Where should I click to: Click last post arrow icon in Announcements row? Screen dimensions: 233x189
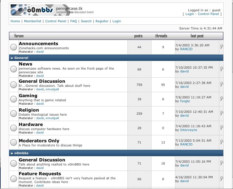pos(221,47)
